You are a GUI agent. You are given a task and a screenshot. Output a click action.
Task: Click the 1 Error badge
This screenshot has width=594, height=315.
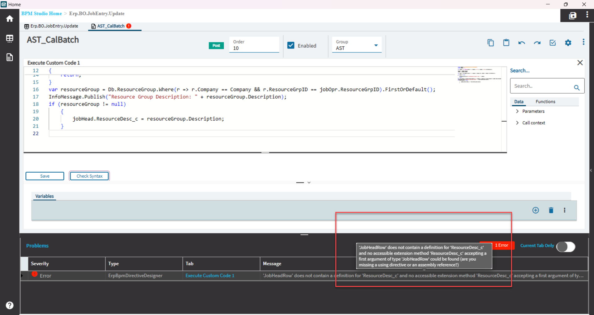coord(501,245)
